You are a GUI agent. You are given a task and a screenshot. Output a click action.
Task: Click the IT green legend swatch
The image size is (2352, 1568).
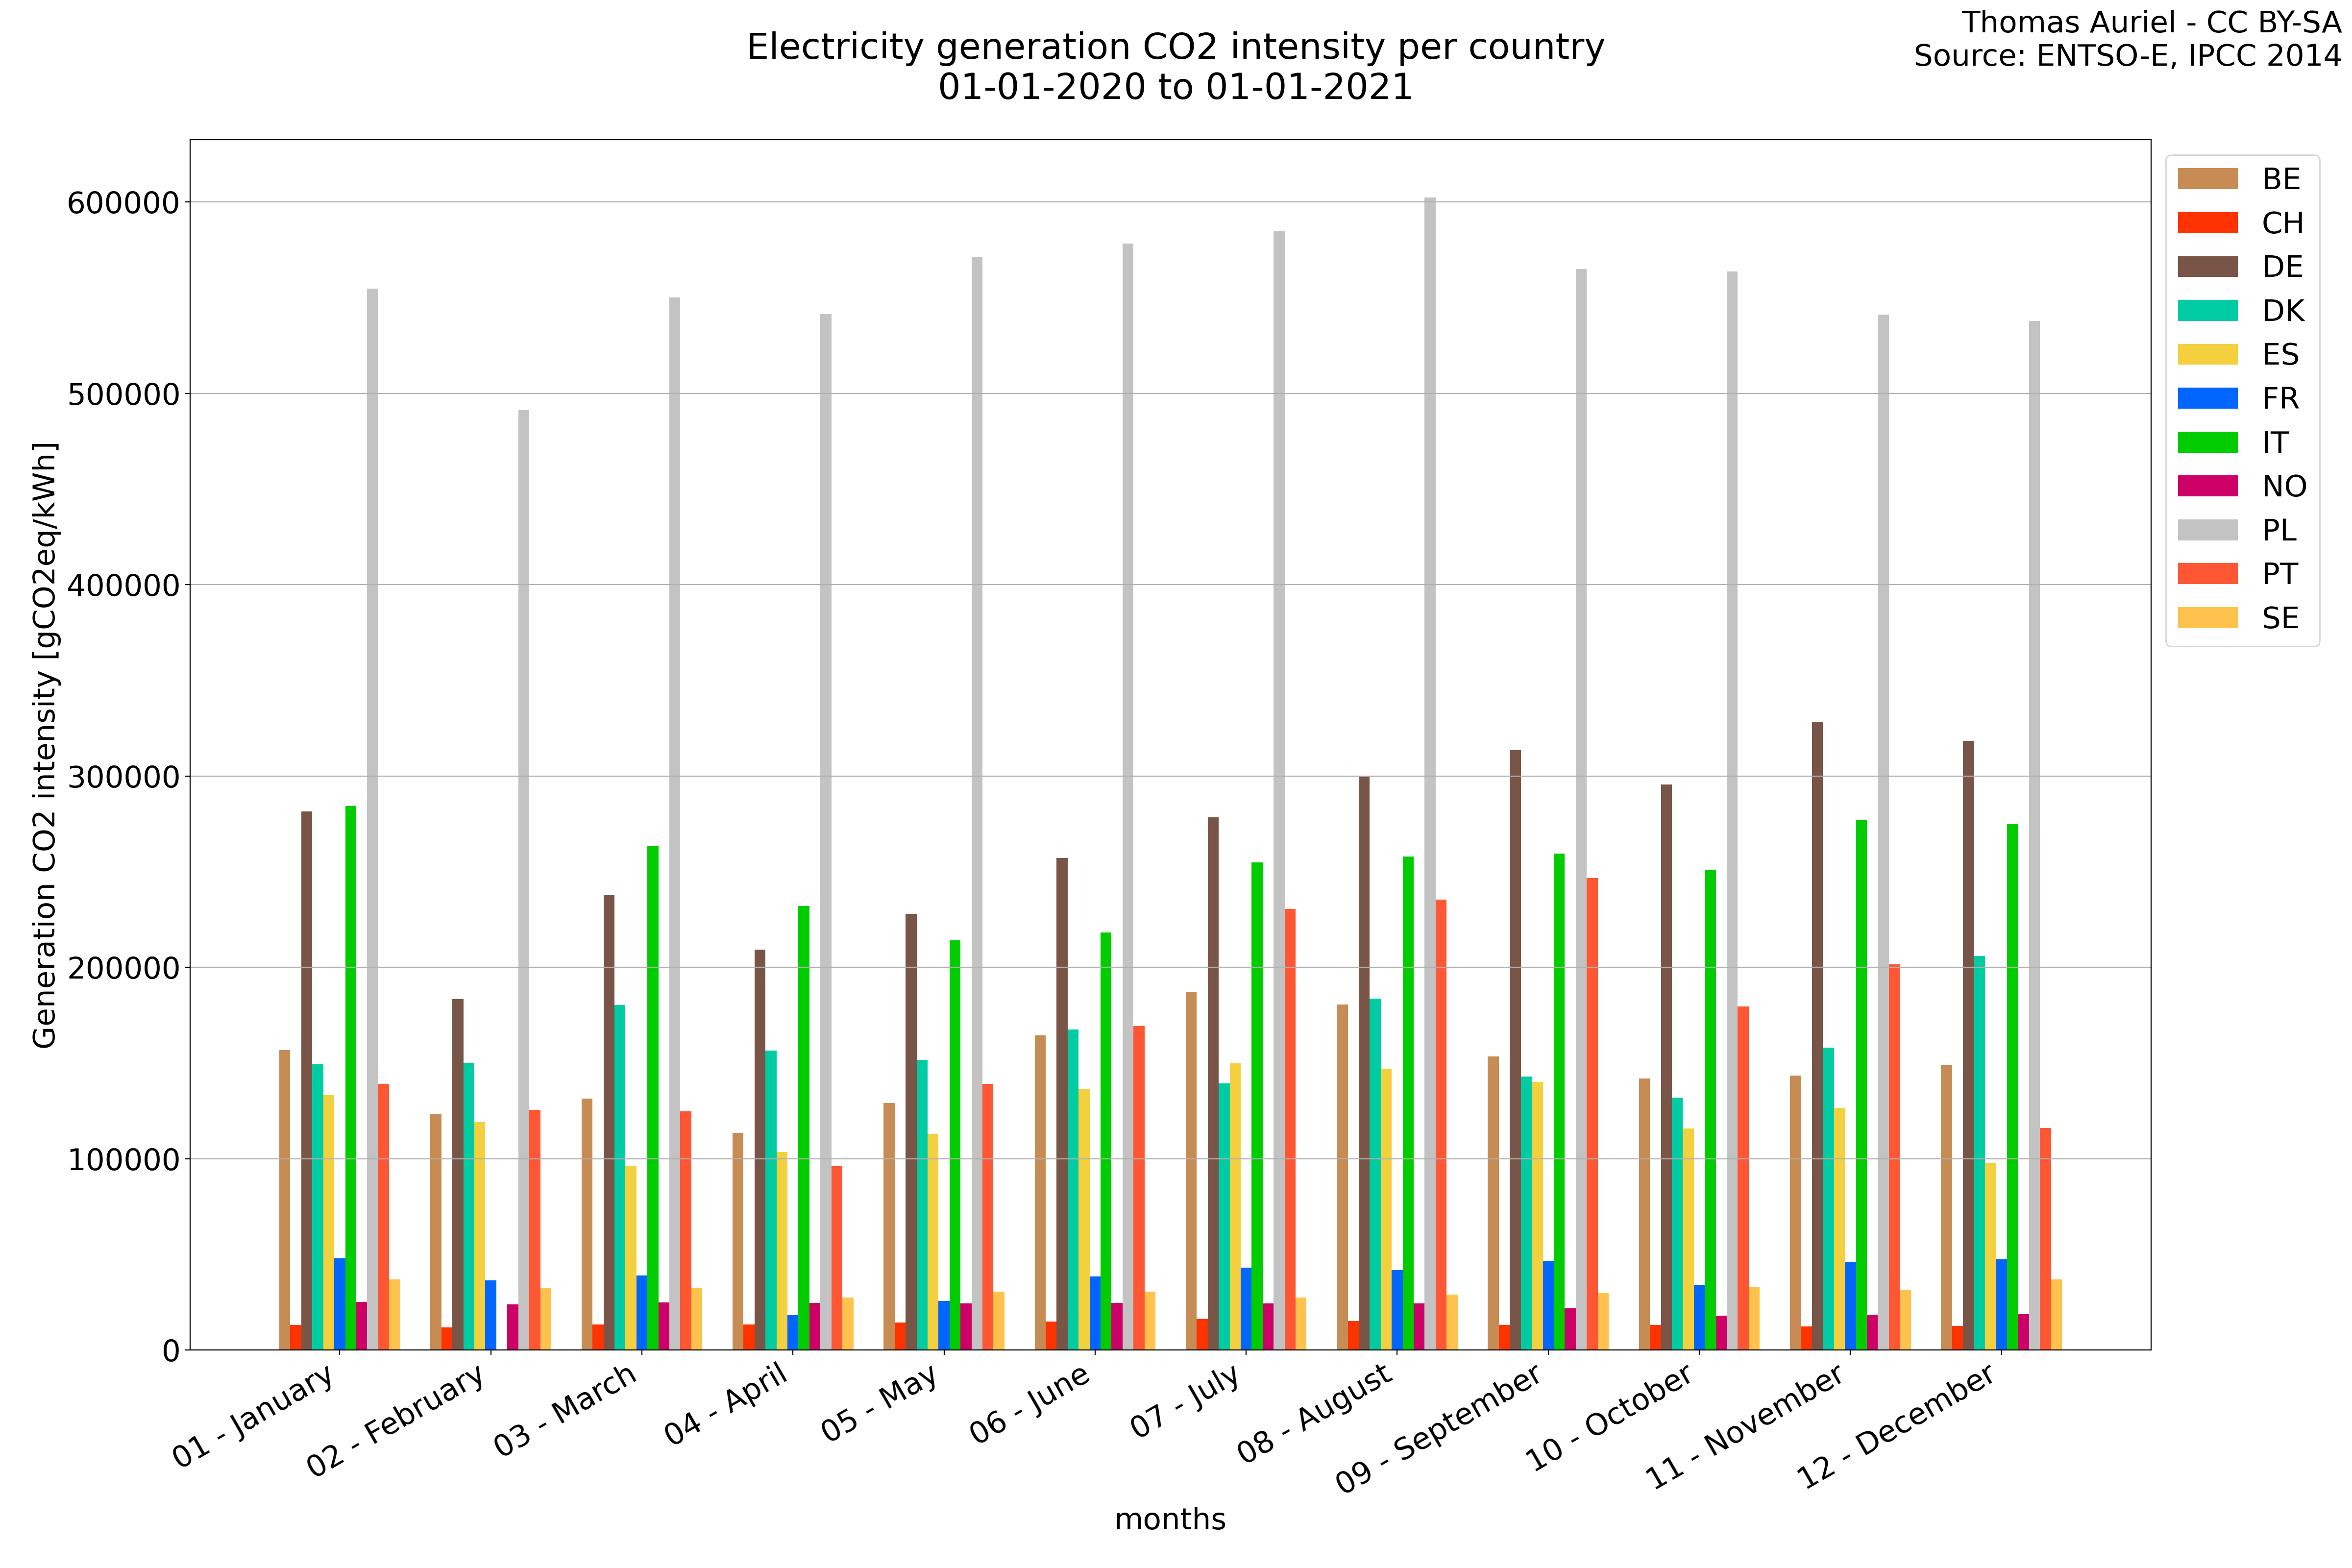tap(2207, 442)
